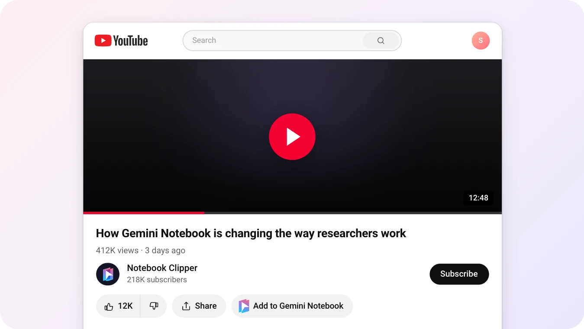Like the video with thumbs up
Image resolution: width=584 pixels, height=329 pixels.
pos(118,306)
